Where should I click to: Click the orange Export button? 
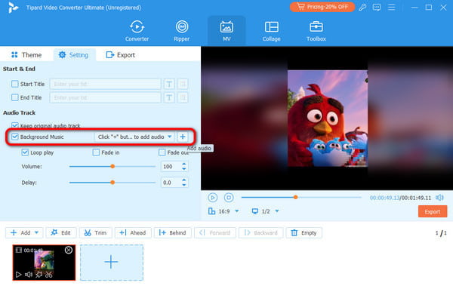(432, 211)
